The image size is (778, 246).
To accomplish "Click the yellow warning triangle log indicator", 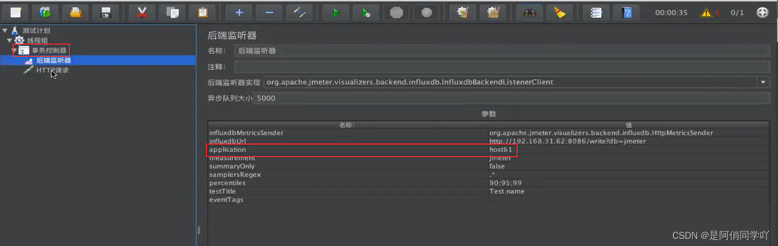I will point(706,13).
